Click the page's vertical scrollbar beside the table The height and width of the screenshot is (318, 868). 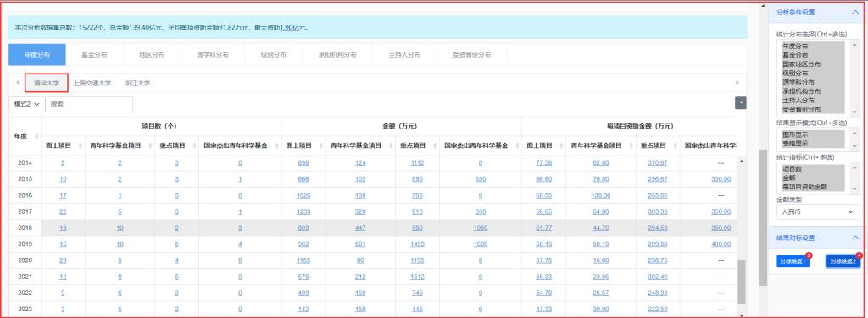pyautogui.click(x=763, y=217)
